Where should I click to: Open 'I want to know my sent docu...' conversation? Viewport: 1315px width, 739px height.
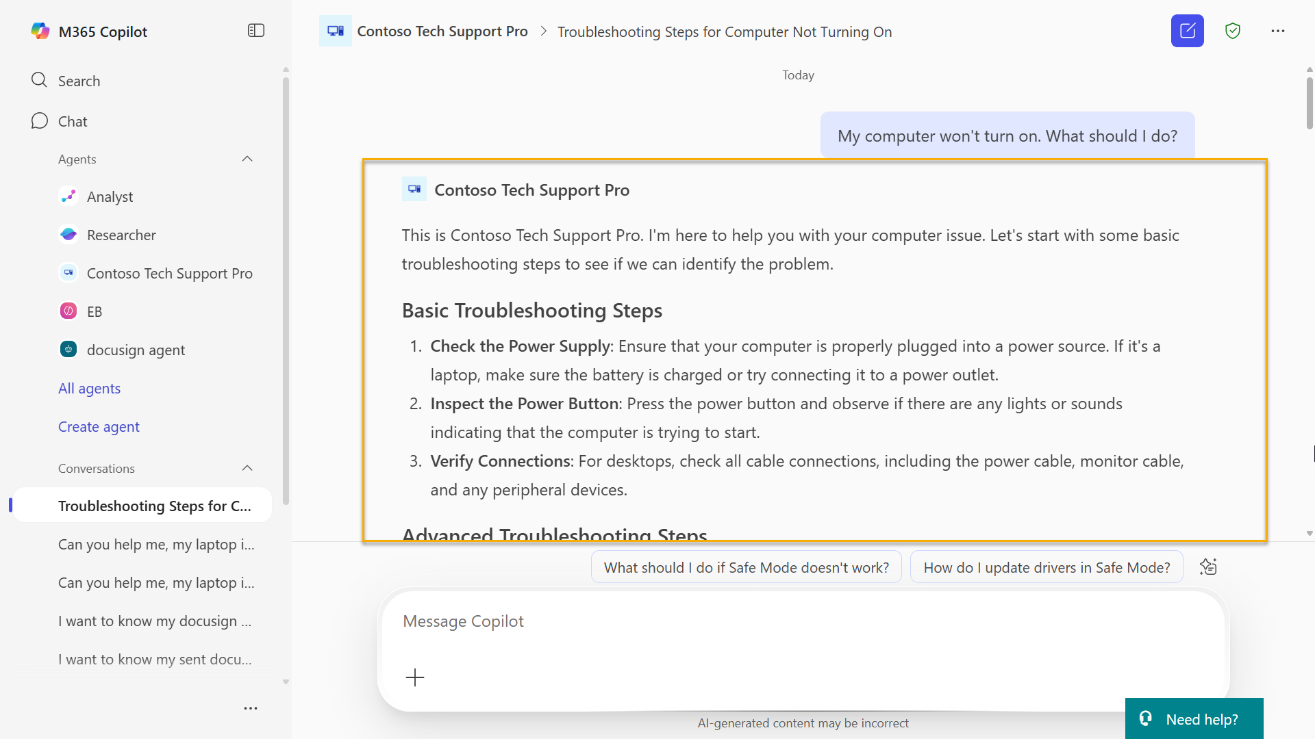click(x=155, y=660)
